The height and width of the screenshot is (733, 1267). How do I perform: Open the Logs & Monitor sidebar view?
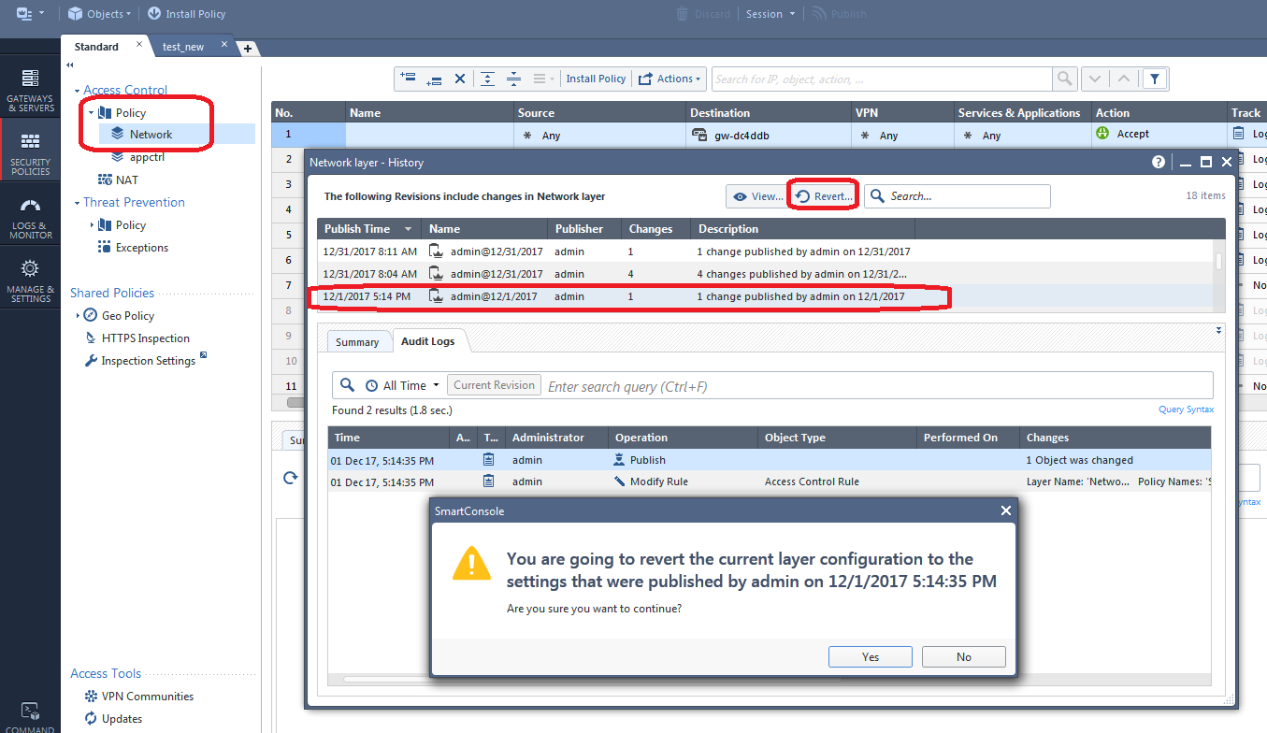[x=30, y=218]
